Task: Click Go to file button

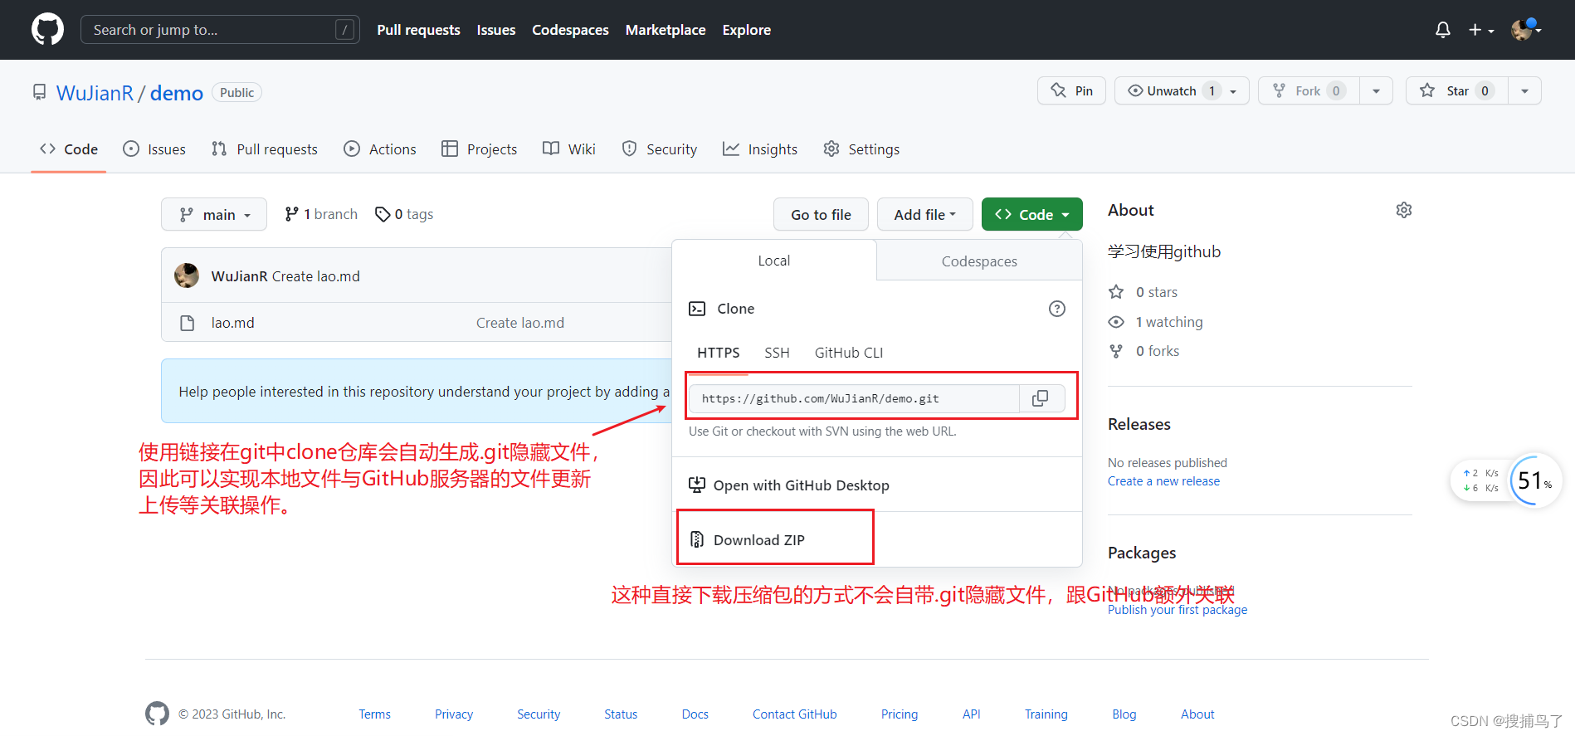Action: pyautogui.click(x=821, y=214)
